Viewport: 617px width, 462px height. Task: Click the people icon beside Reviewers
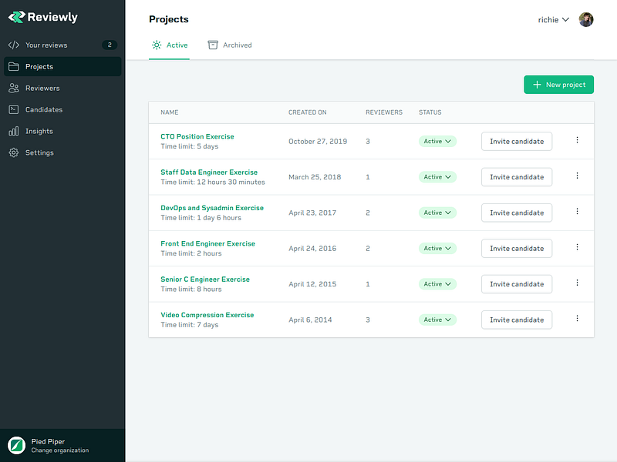point(14,88)
